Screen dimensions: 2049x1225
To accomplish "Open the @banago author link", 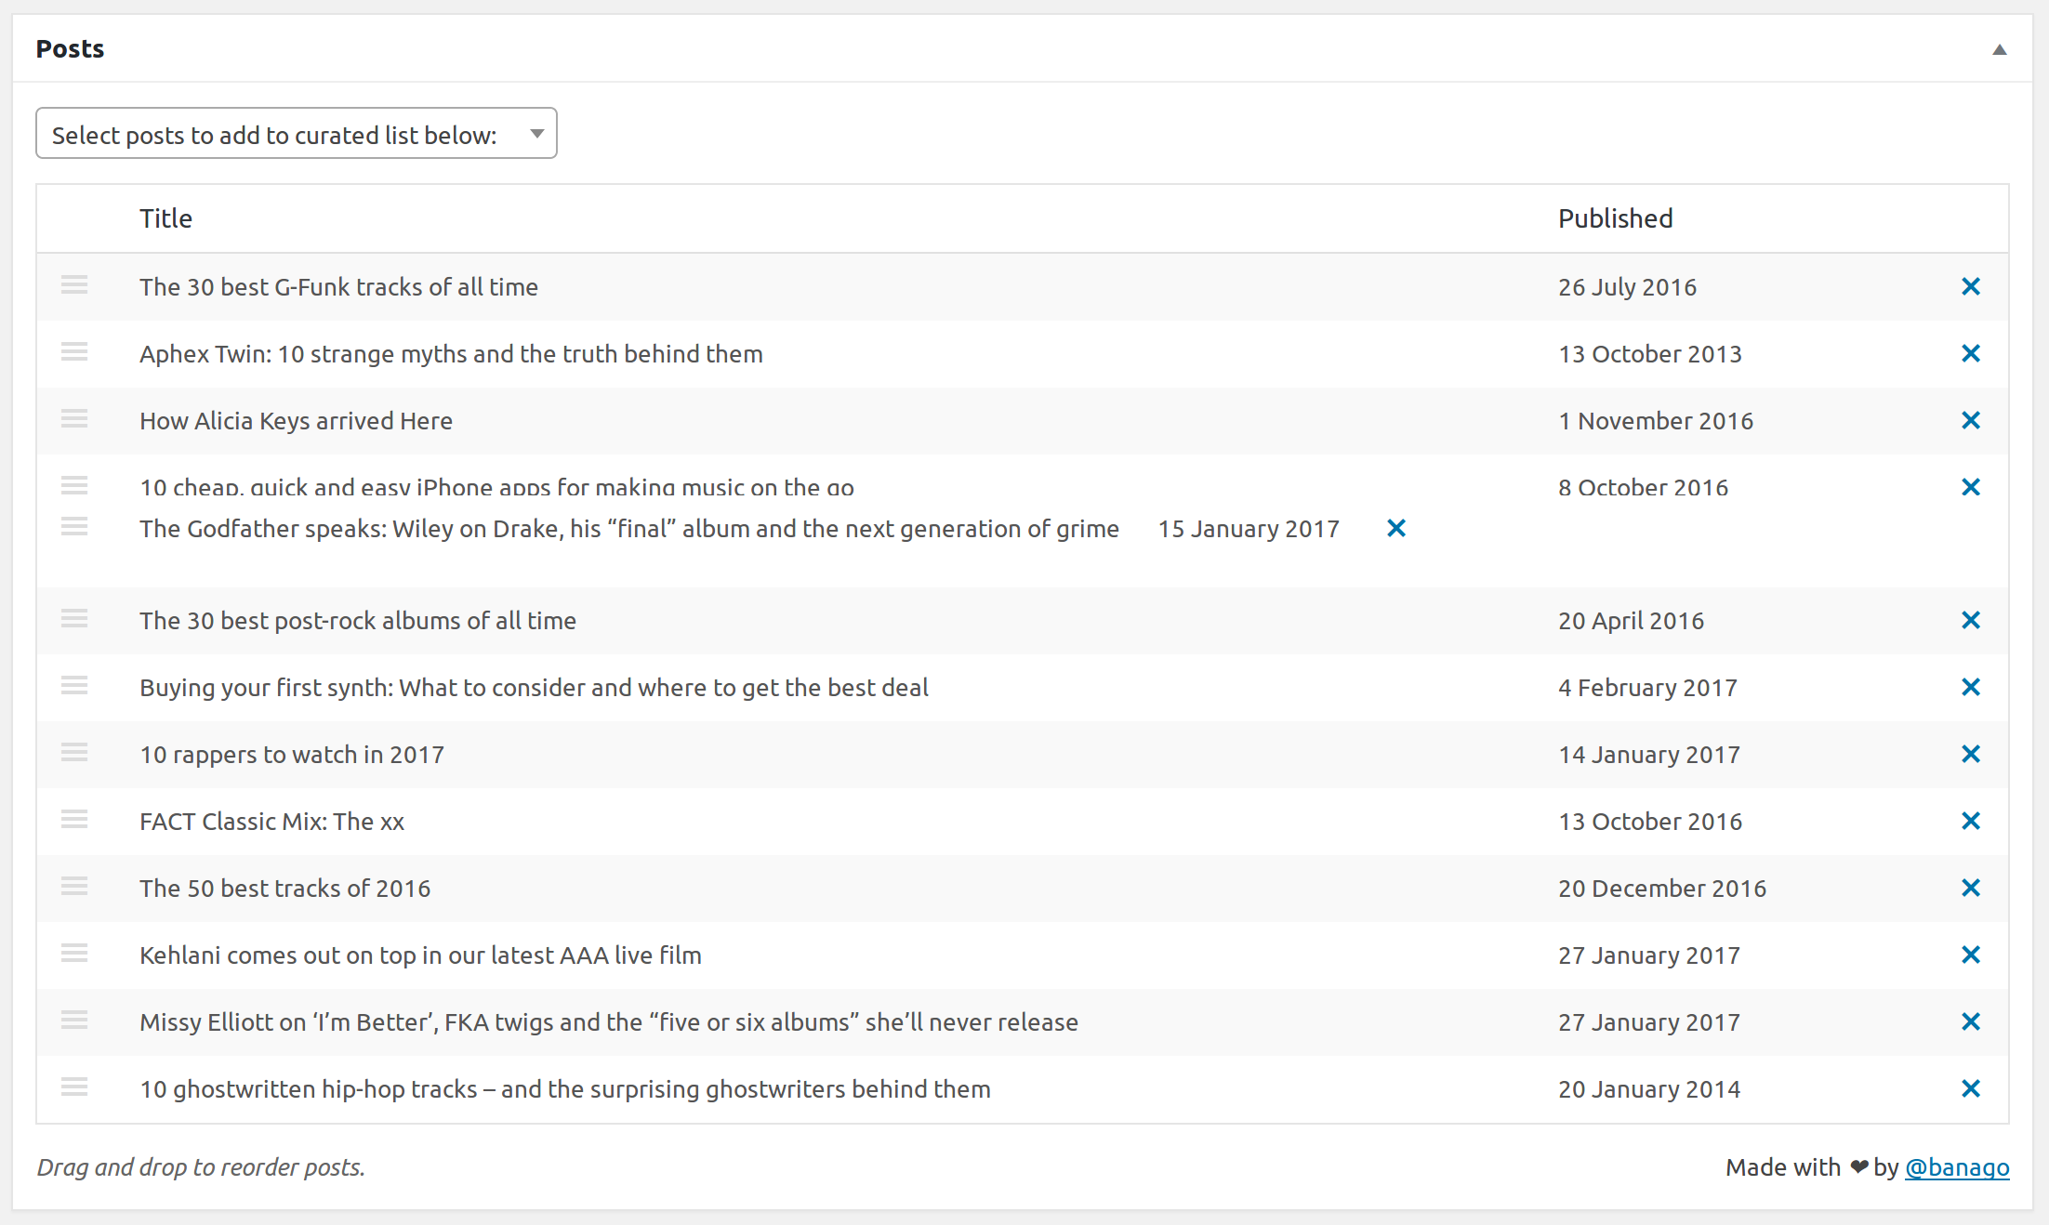I will coord(1957,1167).
